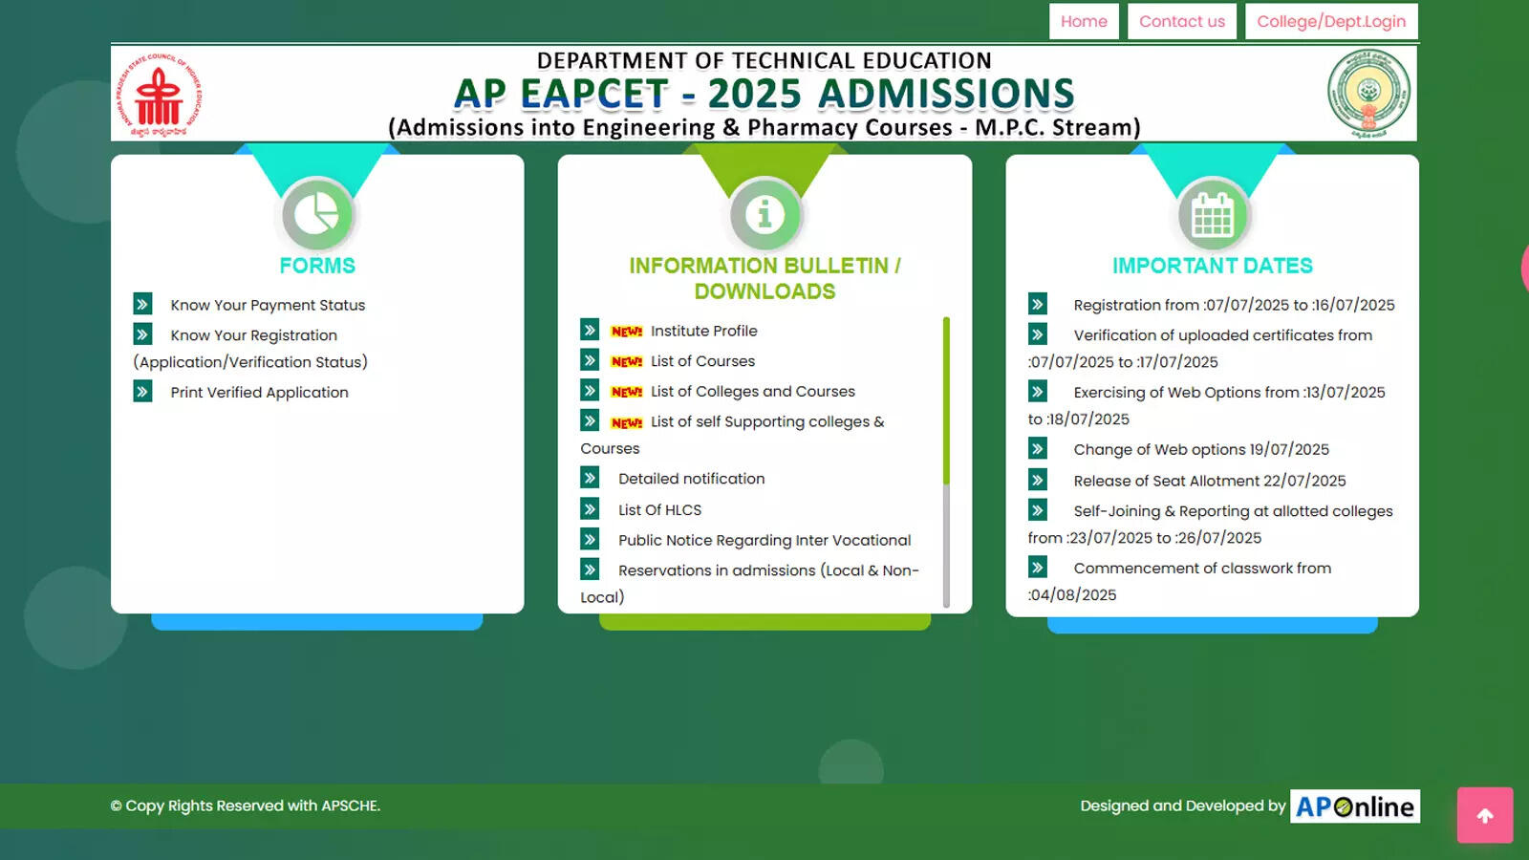Click NEW badge next to List of Courses
Screen dimensions: 1529x860
click(x=627, y=362)
